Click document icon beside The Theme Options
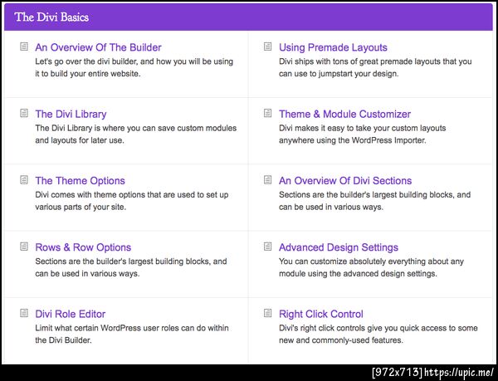 tap(24, 179)
